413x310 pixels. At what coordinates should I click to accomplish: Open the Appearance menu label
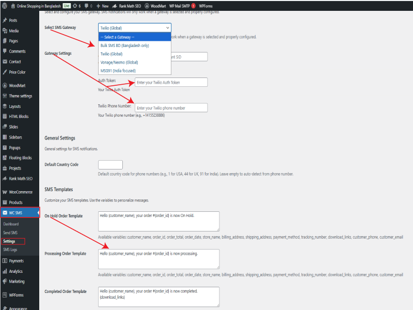tap(18, 308)
